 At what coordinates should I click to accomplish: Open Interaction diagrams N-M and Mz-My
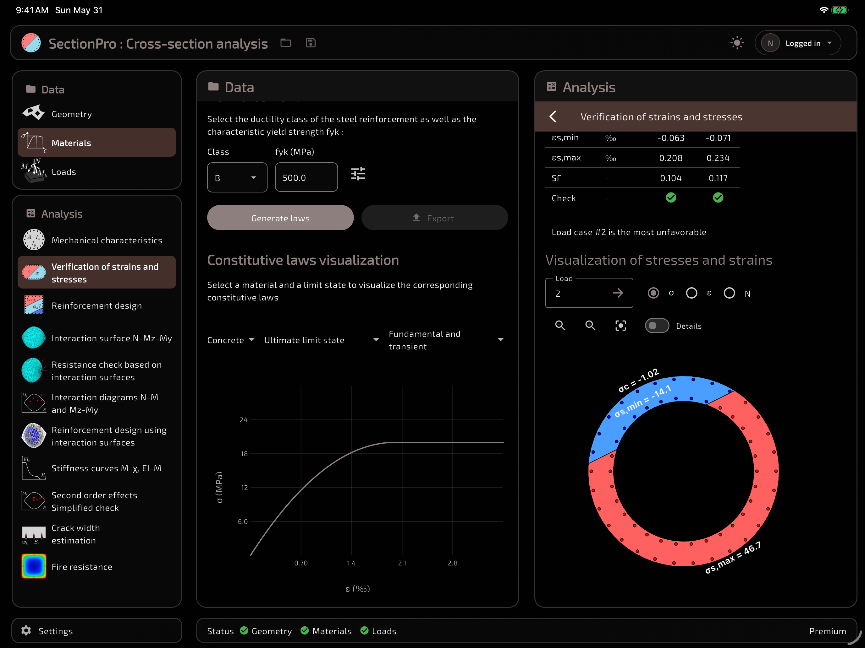[96, 403]
